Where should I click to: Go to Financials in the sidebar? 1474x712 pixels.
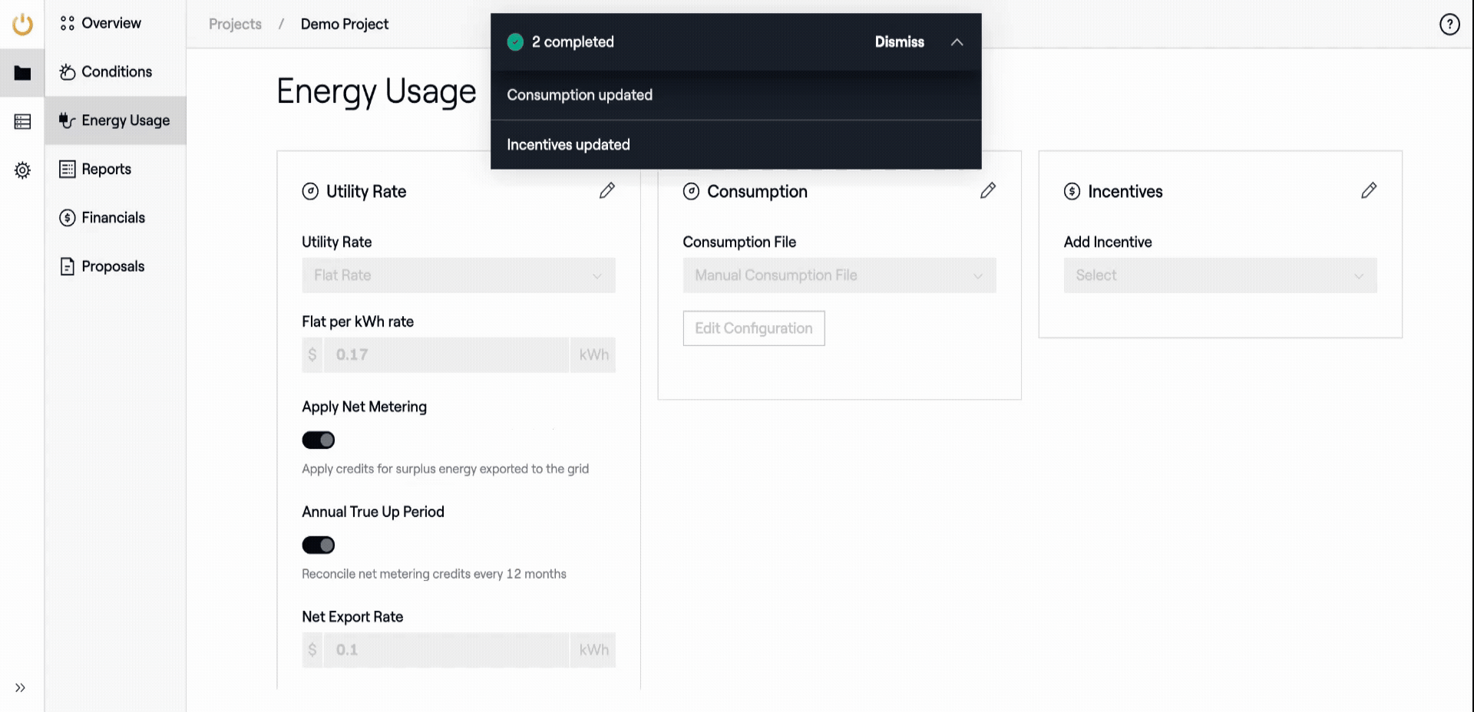[113, 218]
